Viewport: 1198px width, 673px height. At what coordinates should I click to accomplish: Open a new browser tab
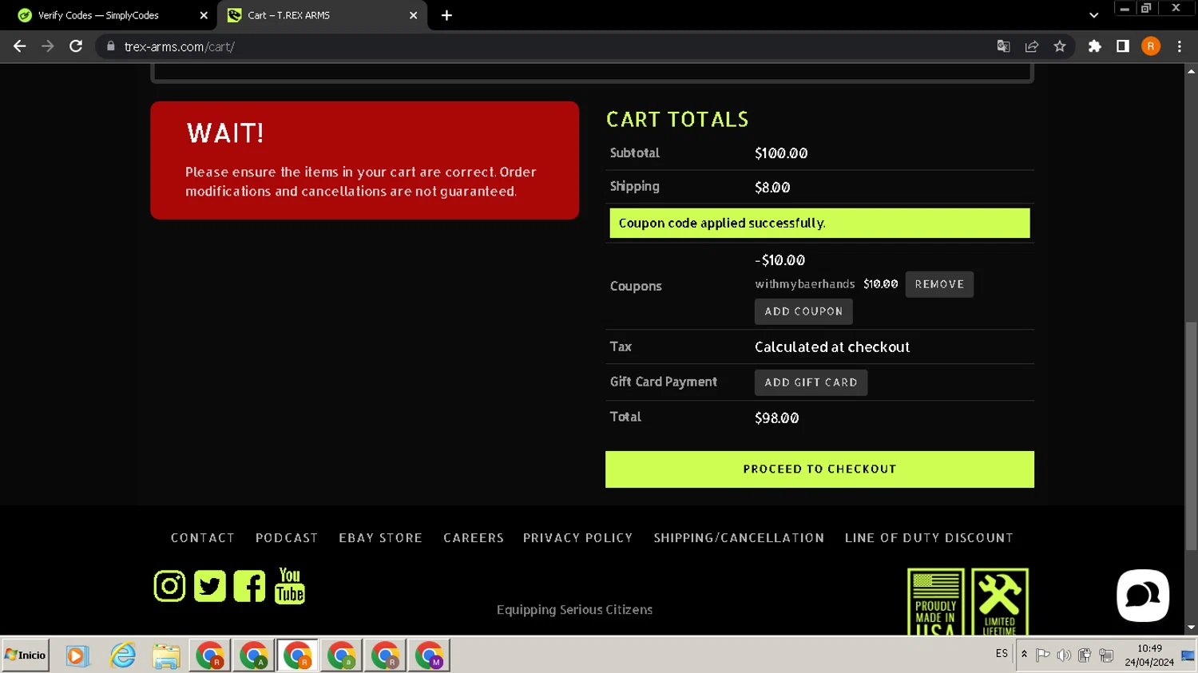tap(446, 15)
